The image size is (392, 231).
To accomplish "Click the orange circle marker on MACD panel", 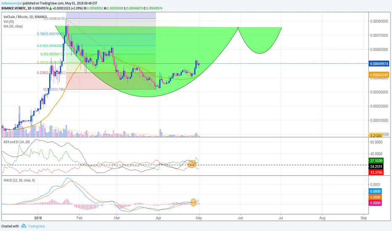I will coord(193,202).
